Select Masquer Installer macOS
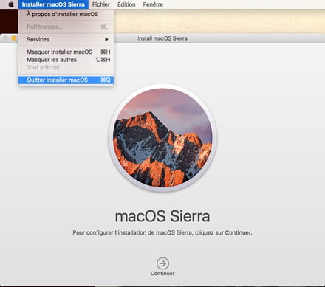Viewport: 325px width, 287px height. (x=66, y=52)
